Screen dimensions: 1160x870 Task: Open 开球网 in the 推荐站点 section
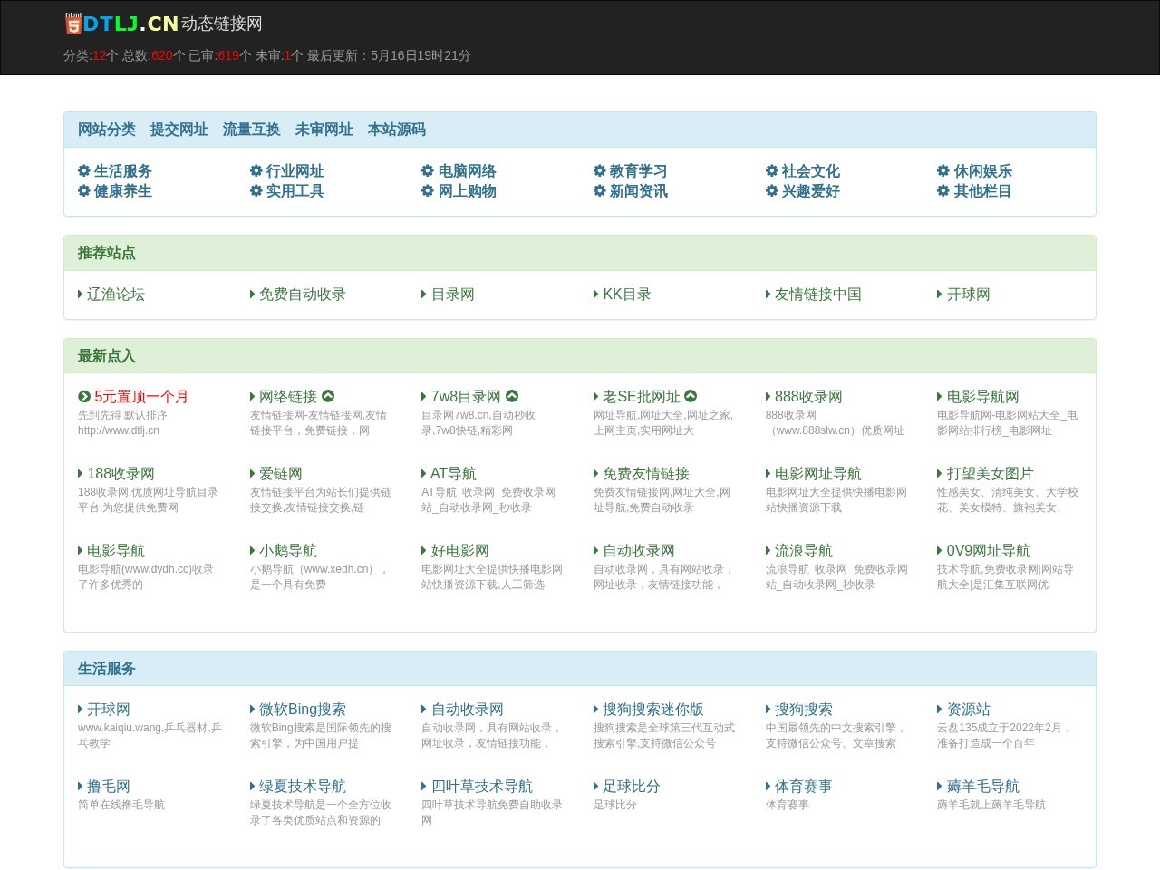click(x=969, y=294)
